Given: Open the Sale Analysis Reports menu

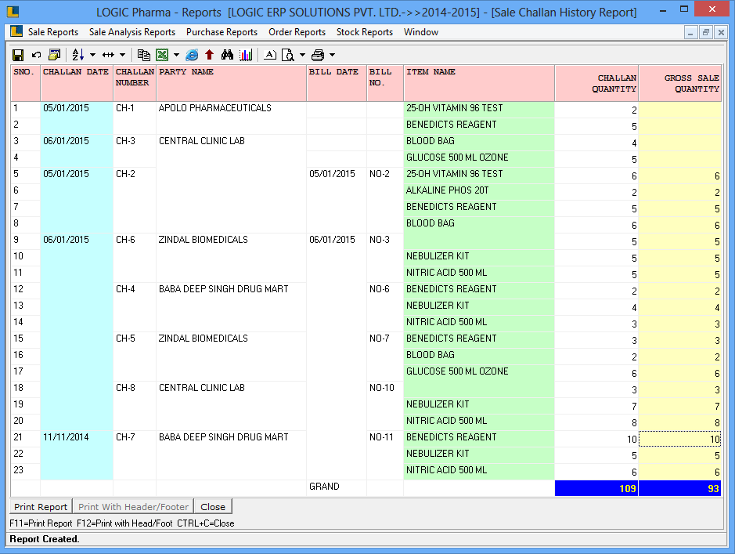Looking at the screenshot, I should tap(132, 32).
